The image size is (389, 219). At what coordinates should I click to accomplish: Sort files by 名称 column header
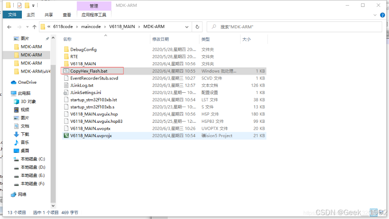67,39
